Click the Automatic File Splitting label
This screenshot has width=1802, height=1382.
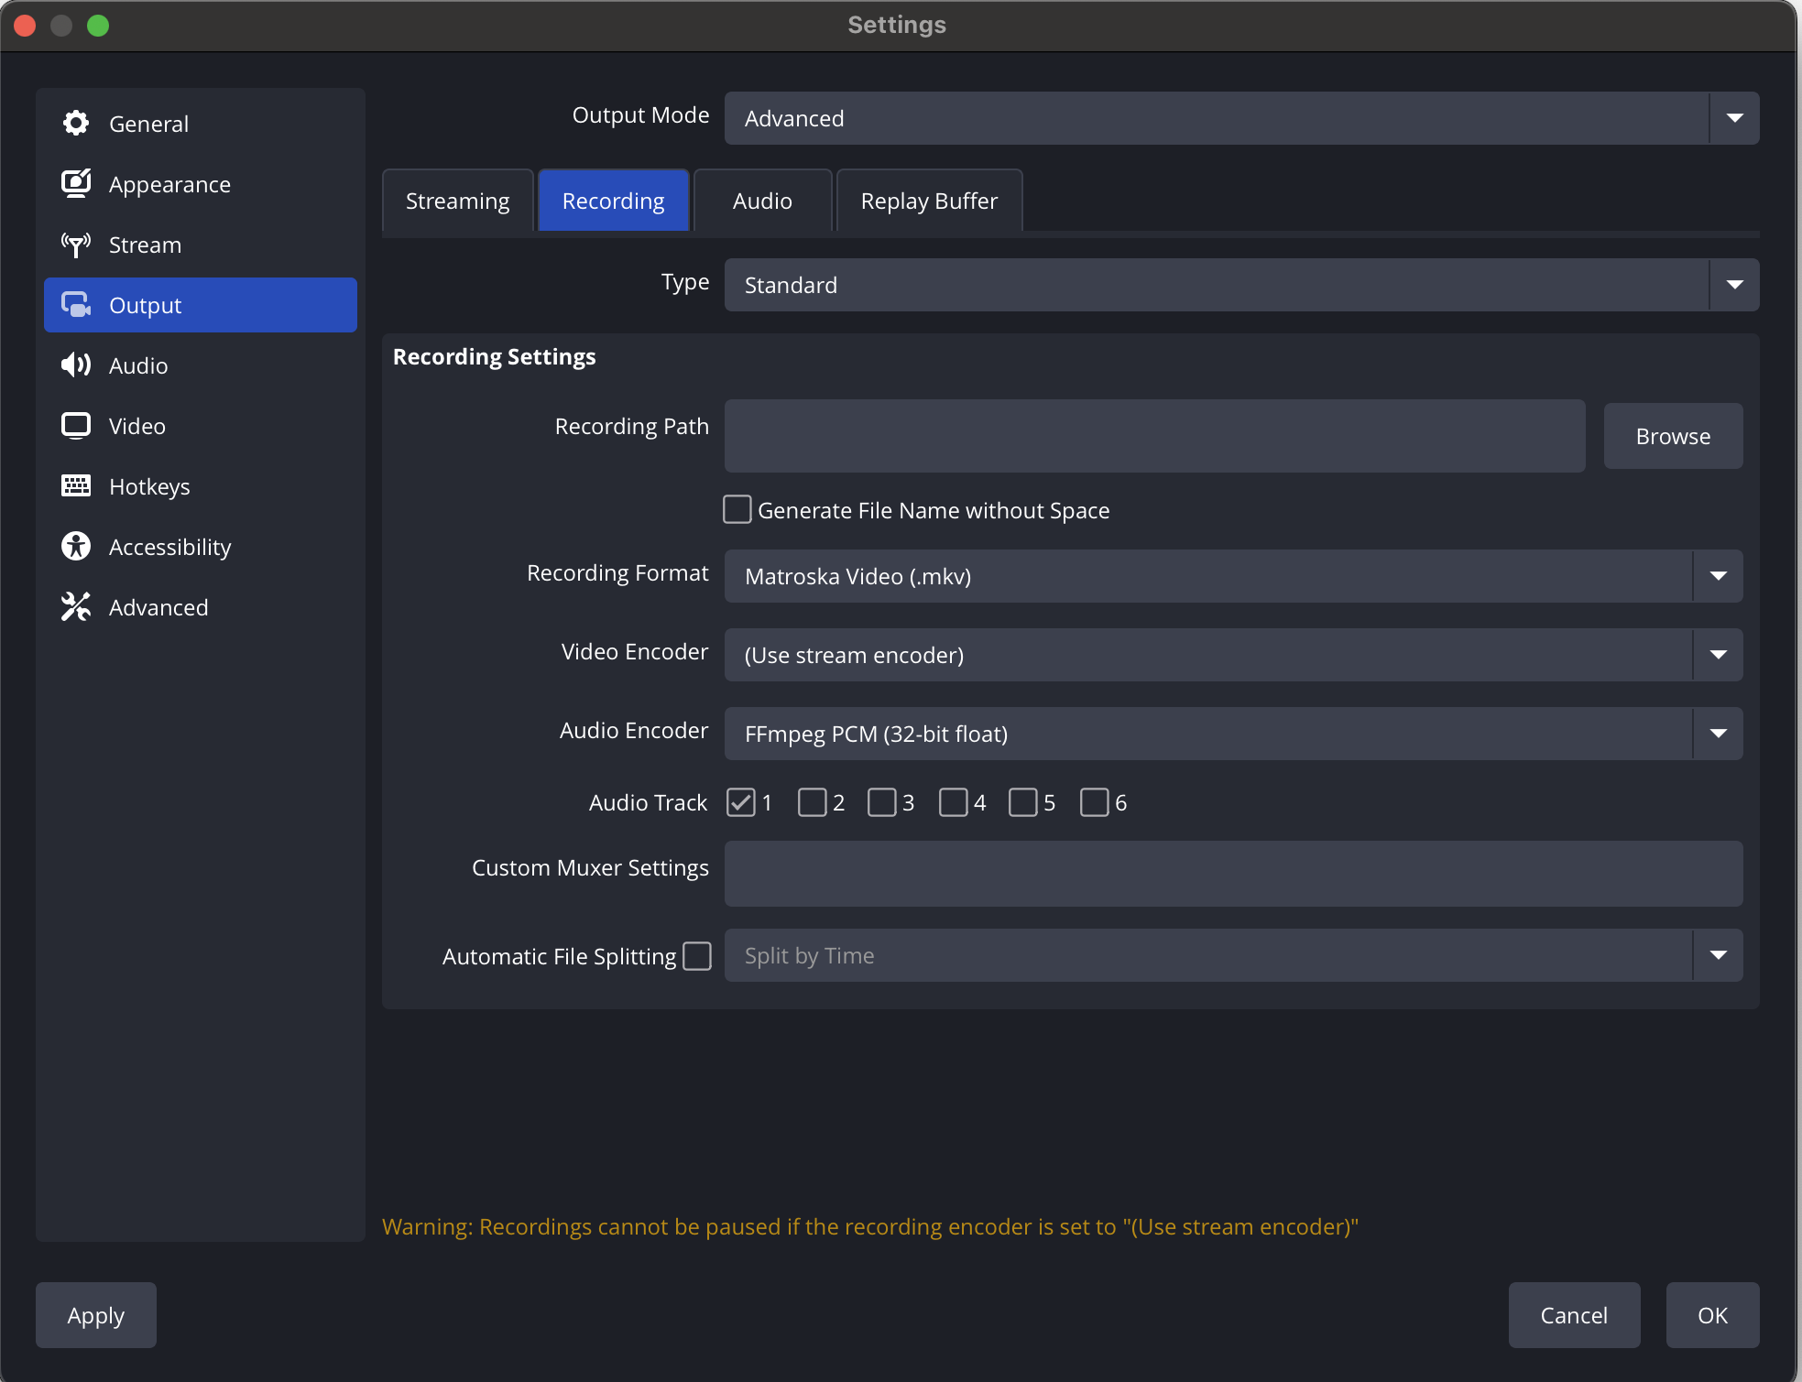559,956
